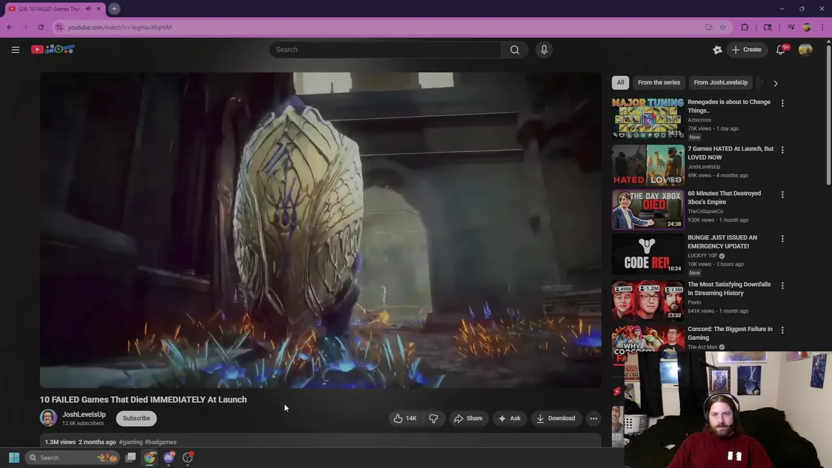Reload the page

coord(40,27)
